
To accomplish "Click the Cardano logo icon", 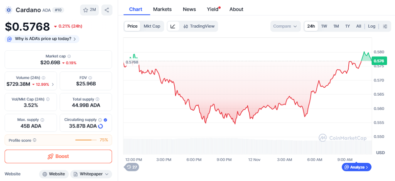I will pyautogui.click(x=9, y=10).
